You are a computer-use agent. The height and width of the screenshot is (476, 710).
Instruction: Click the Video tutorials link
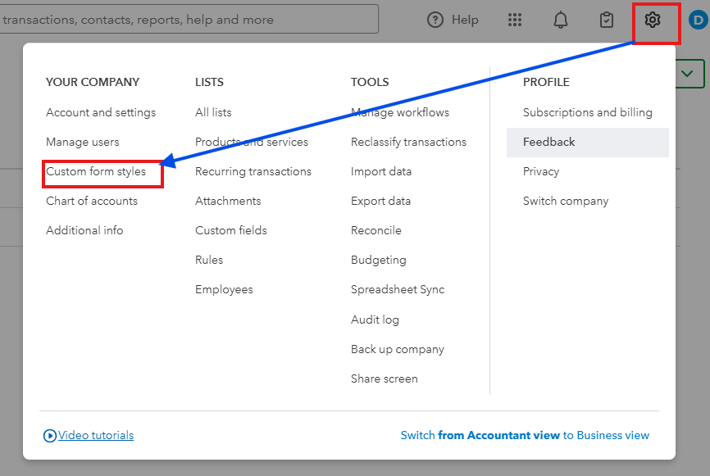click(96, 436)
